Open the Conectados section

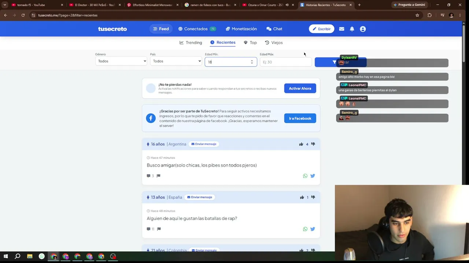[197, 29]
